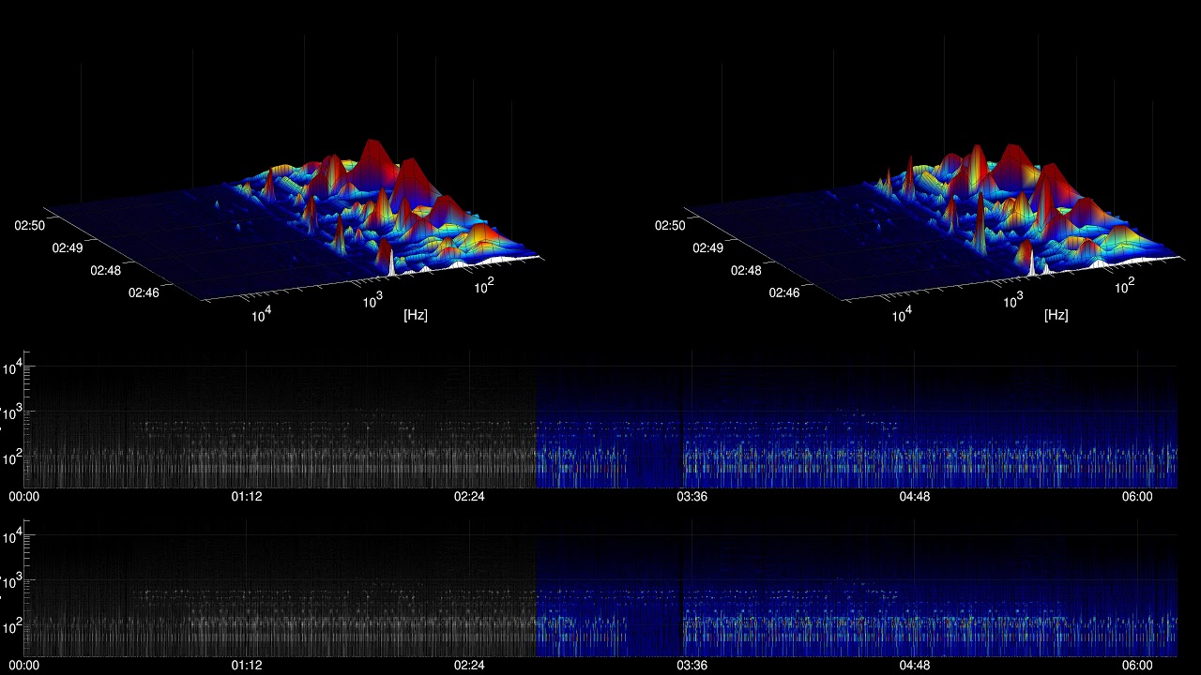
Task: Click the 10^3 frequency label on left waterfall plot
Action: pos(372,299)
